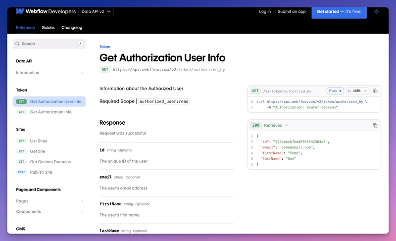
Task: Switch to the Reference tab
Action: point(25,28)
